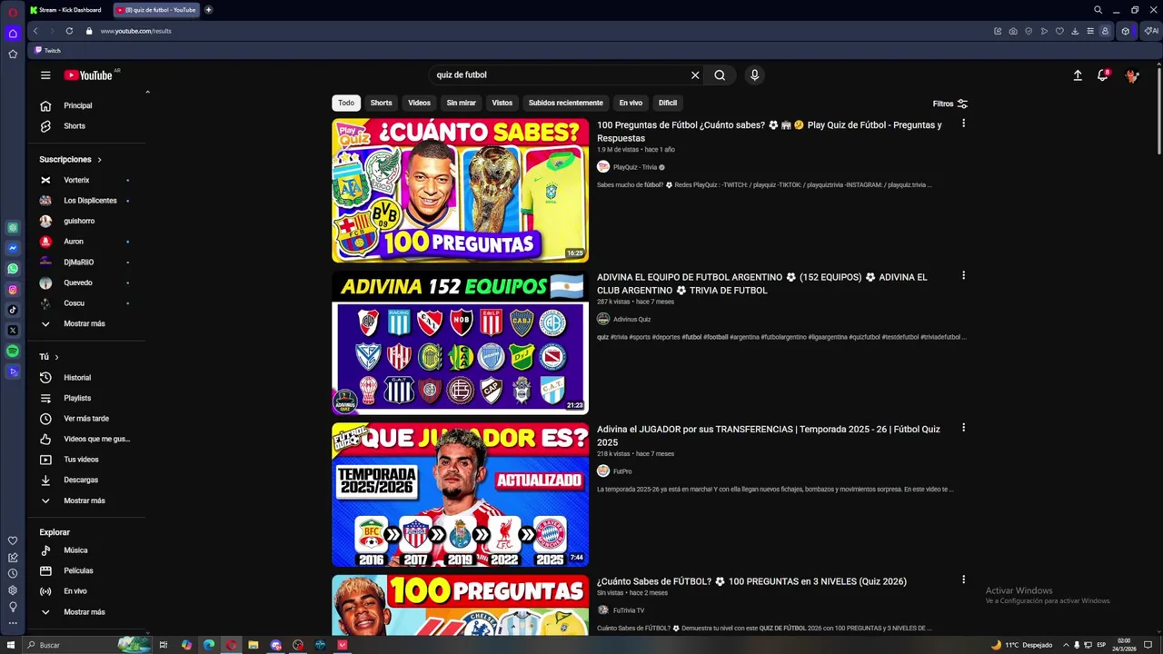Start voice search with the microphone

754,75
